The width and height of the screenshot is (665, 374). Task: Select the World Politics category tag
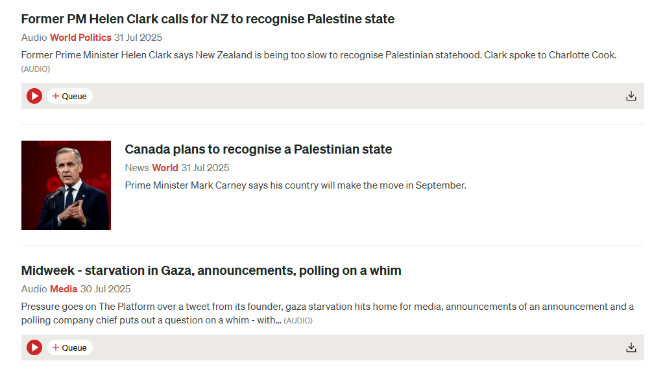pos(80,38)
